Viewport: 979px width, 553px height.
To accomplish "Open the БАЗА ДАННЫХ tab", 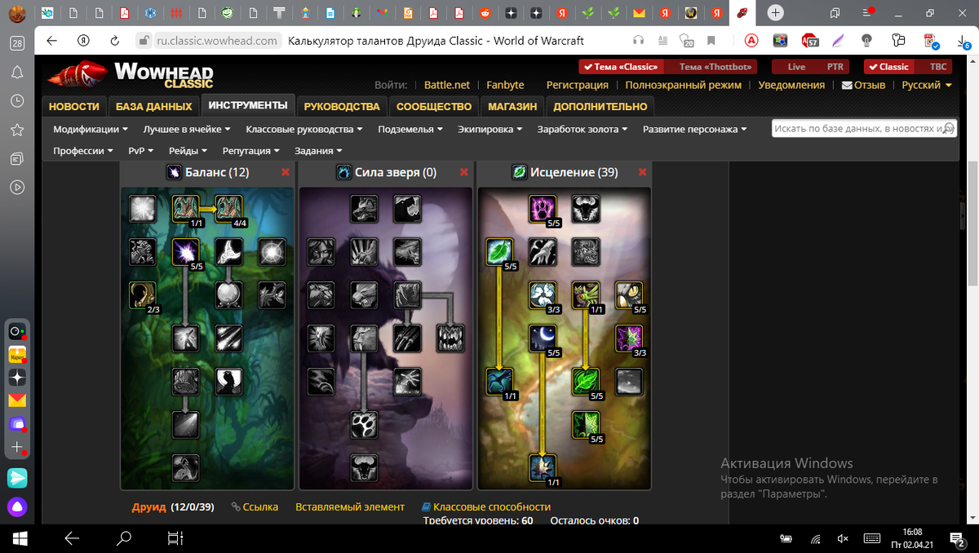I will click(153, 106).
